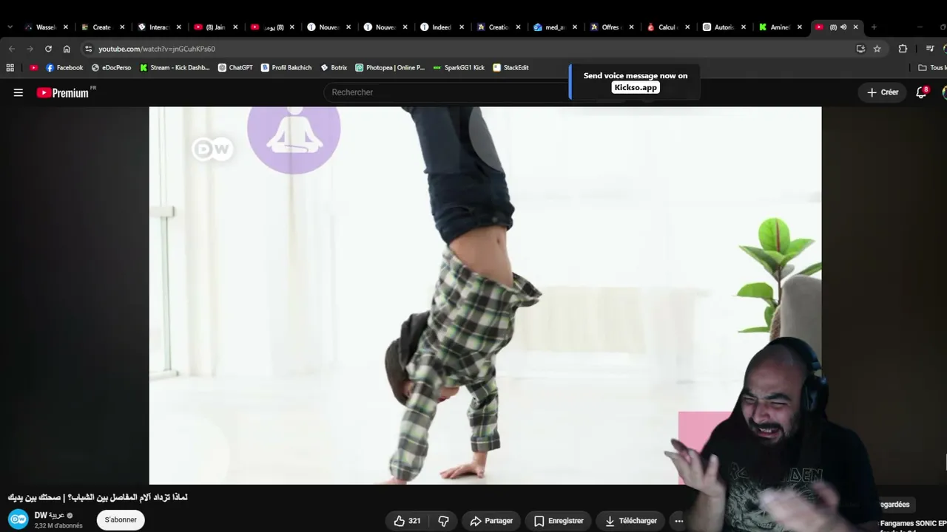The height and width of the screenshot is (532, 947).
Task: Open the media control toolbar icon
Action: pos(930,49)
